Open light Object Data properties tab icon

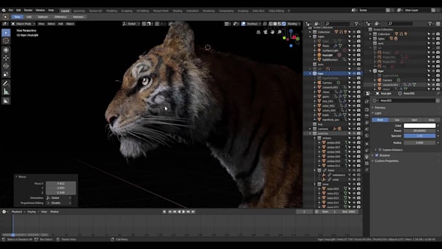click(x=367, y=157)
